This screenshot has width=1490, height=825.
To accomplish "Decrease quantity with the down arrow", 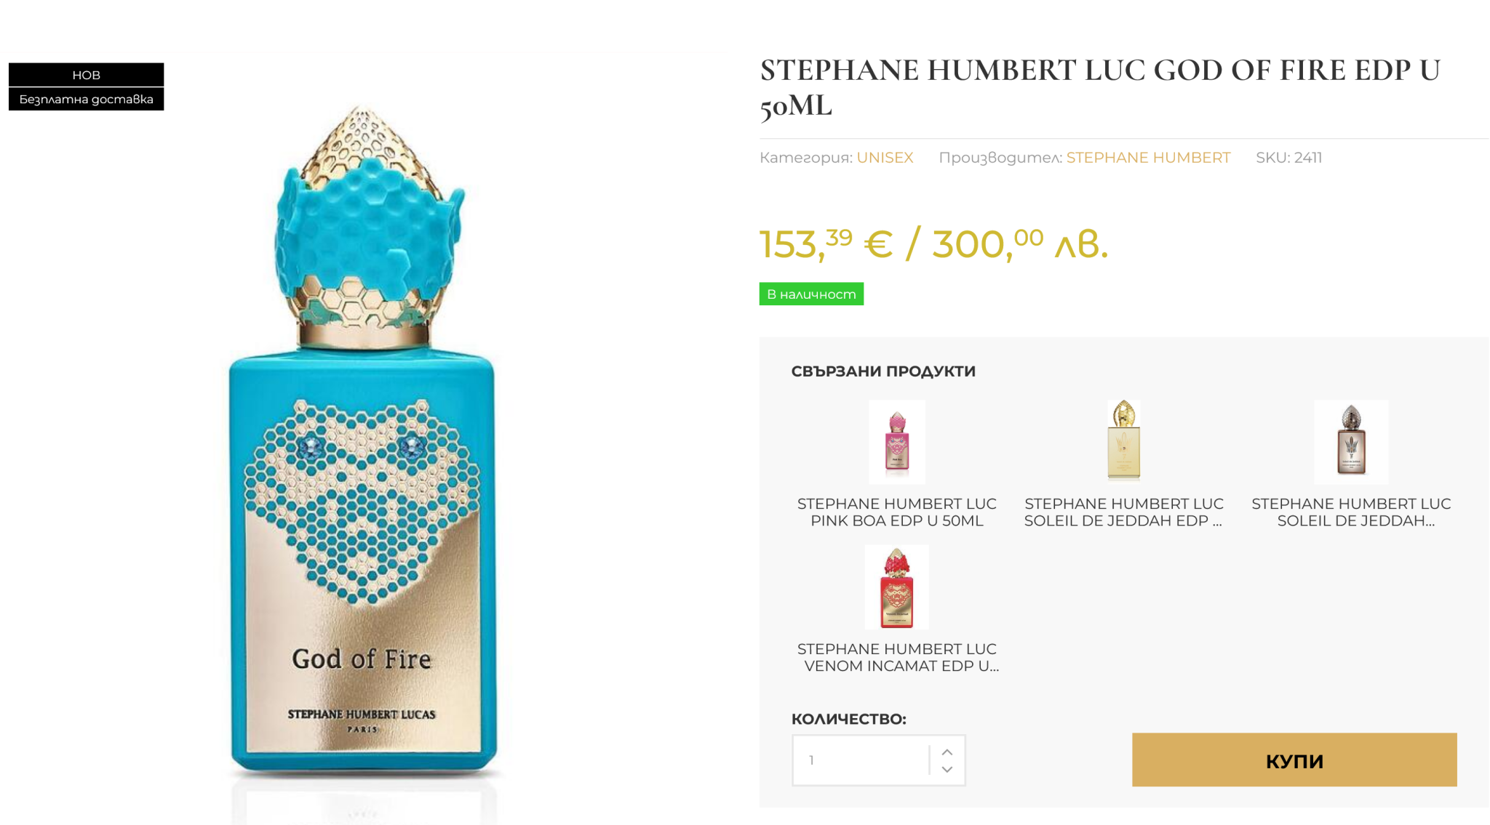I will coord(947,769).
